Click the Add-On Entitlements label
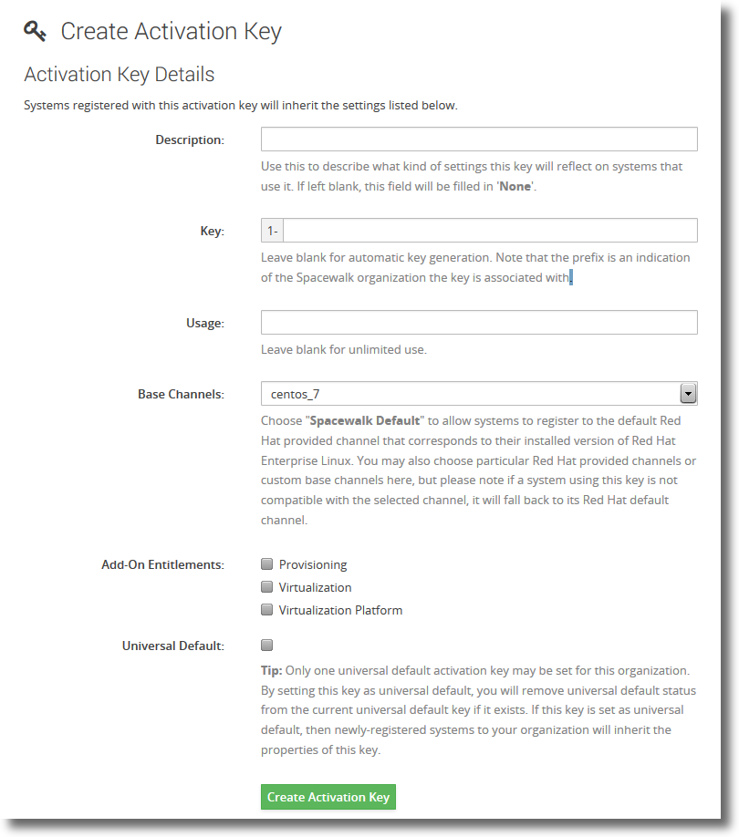This screenshot has height=837, width=739. [x=163, y=564]
